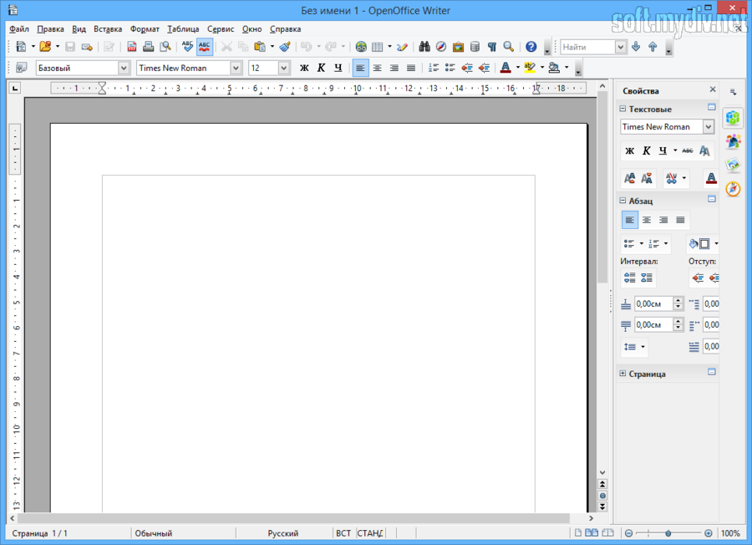The image size is (752, 545).
Task: Click the 100% zoom level in the status bar
Action: (730, 533)
